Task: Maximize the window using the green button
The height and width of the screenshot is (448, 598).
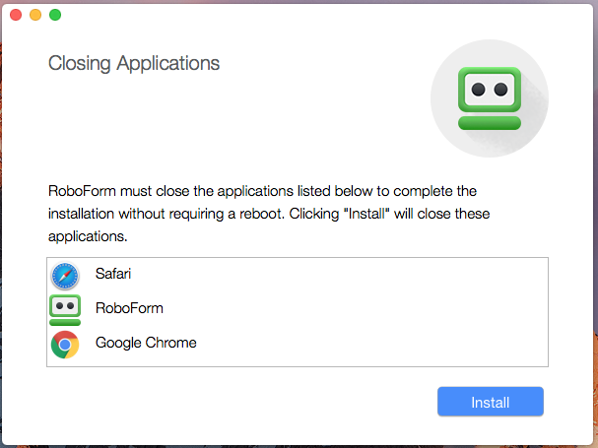Action: click(55, 16)
